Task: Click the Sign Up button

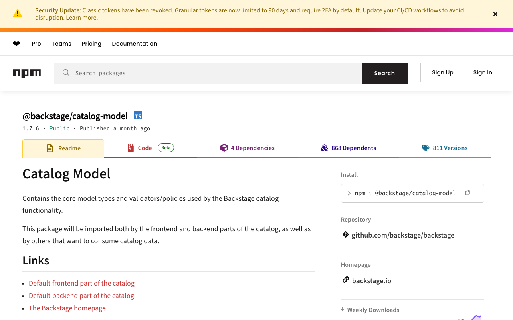Action: tap(442, 72)
